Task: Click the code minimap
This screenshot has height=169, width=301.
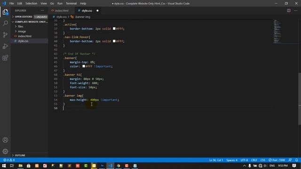Action: pyautogui.click(x=277, y=31)
